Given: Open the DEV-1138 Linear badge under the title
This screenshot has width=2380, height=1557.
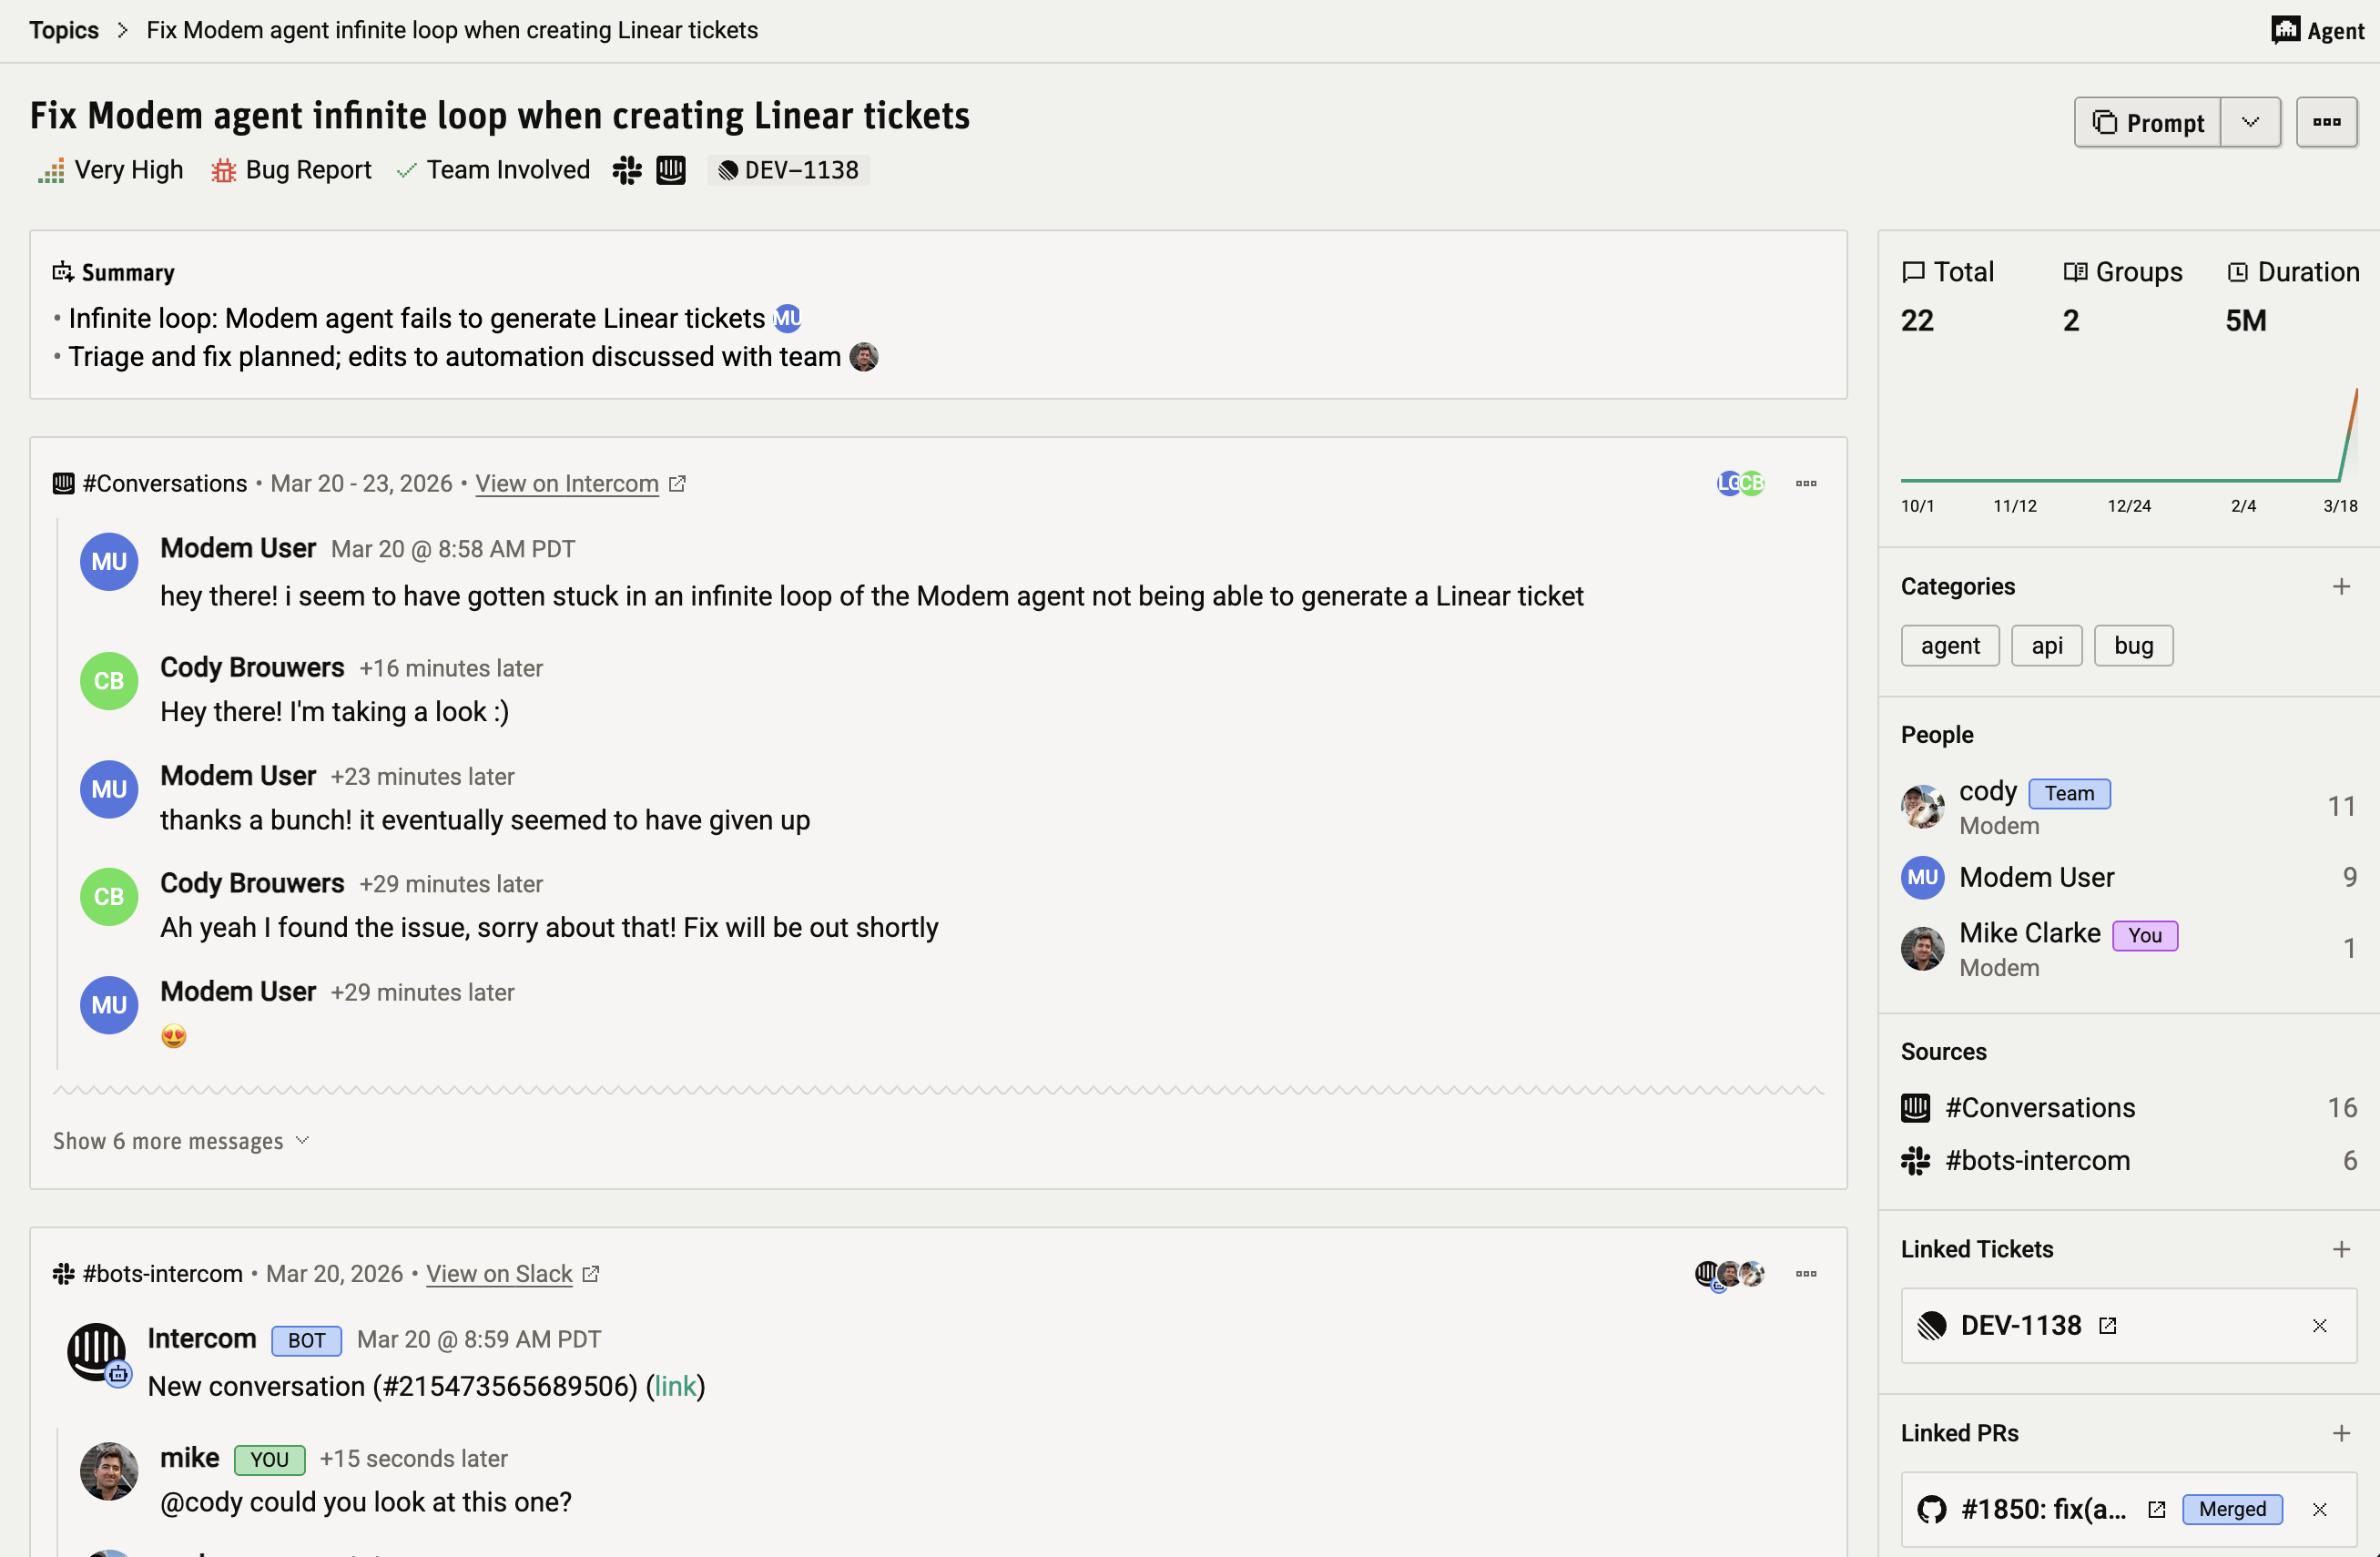Looking at the screenshot, I should [x=789, y=170].
